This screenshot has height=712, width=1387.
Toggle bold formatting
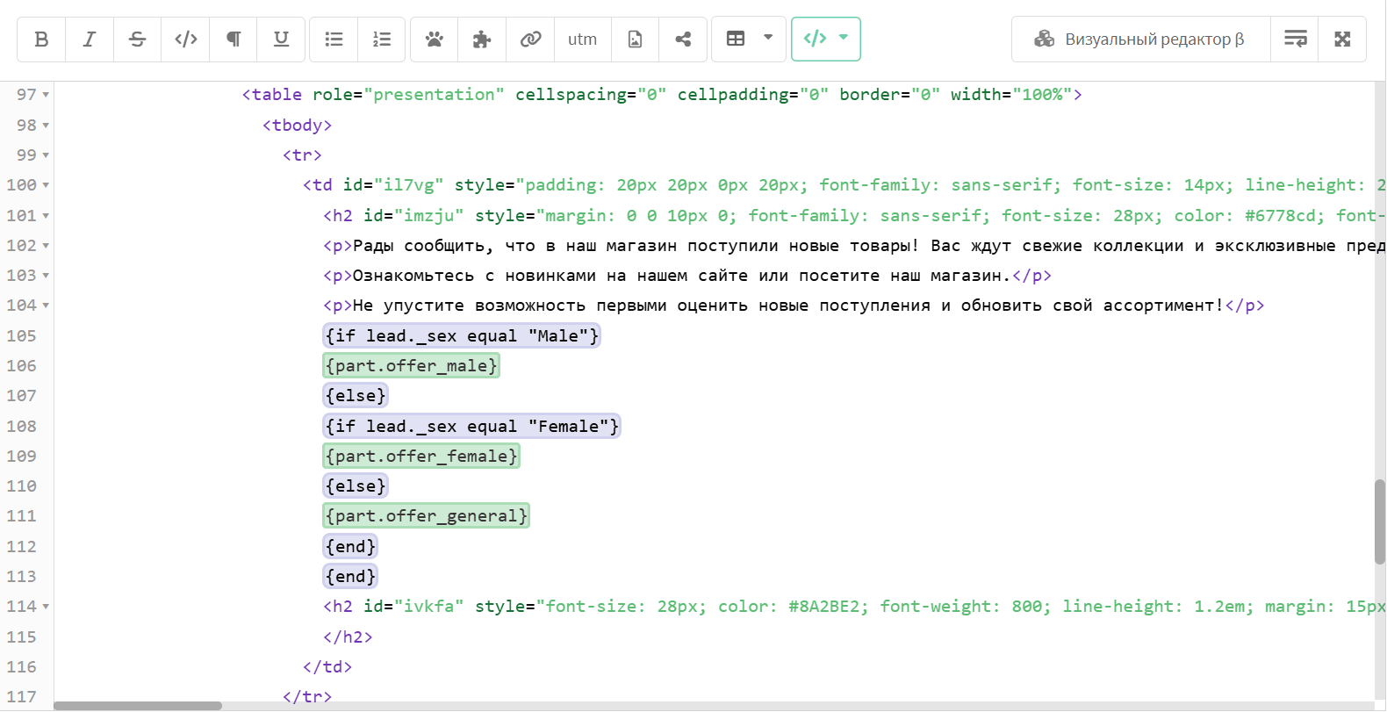click(x=41, y=40)
